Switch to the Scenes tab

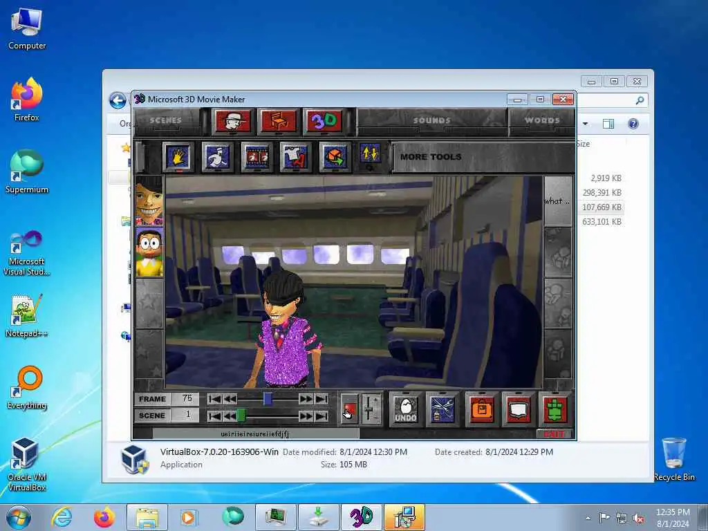pos(165,120)
